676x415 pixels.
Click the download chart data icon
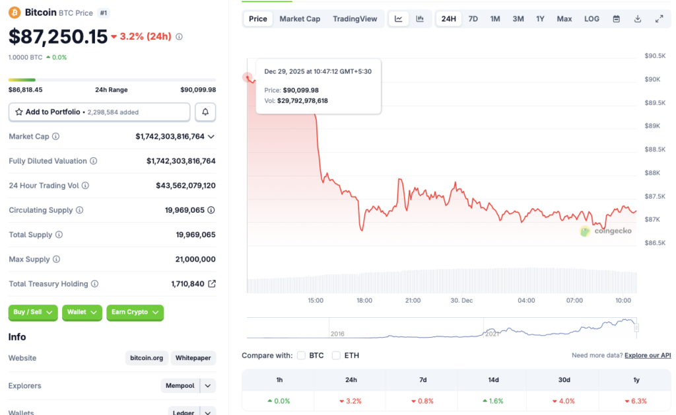point(637,19)
